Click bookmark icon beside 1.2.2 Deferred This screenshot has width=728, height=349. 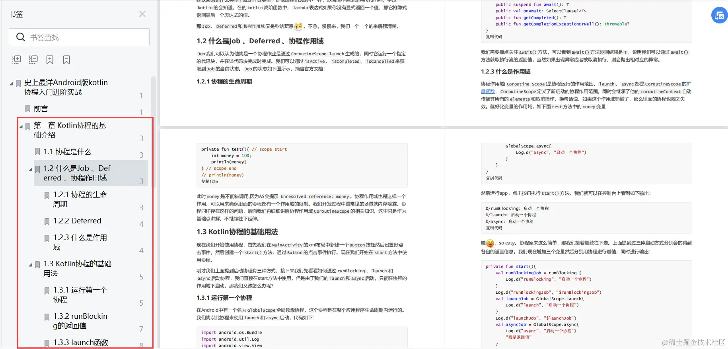pyautogui.click(x=47, y=222)
